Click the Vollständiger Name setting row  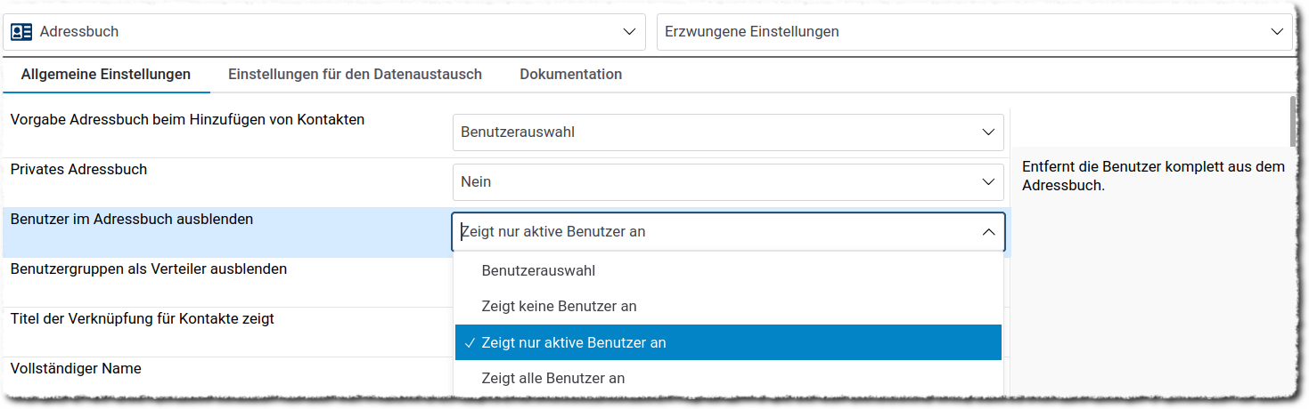click(x=76, y=368)
